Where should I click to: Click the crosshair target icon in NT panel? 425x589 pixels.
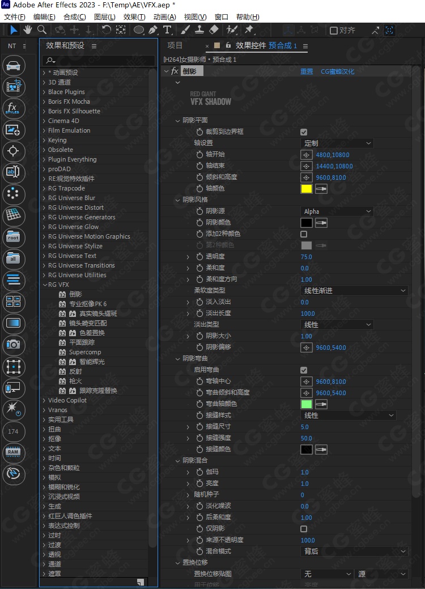[x=14, y=151]
